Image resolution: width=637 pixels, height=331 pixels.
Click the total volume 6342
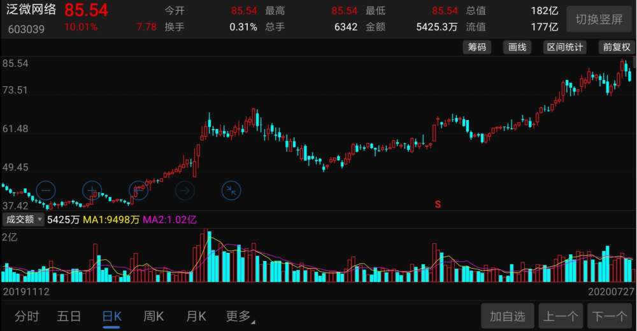click(x=346, y=27)
